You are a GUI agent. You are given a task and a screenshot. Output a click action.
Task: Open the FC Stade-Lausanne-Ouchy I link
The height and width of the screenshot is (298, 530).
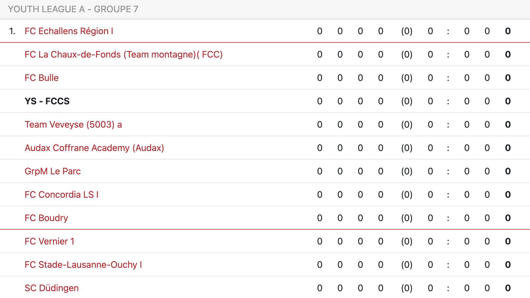pos(83,265)
